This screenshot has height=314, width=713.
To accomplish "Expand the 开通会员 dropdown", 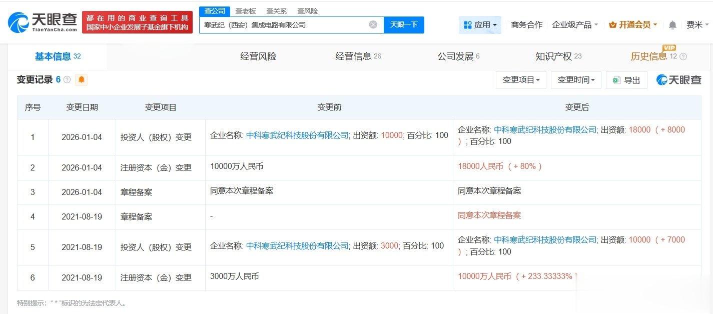I will (632, 24).
